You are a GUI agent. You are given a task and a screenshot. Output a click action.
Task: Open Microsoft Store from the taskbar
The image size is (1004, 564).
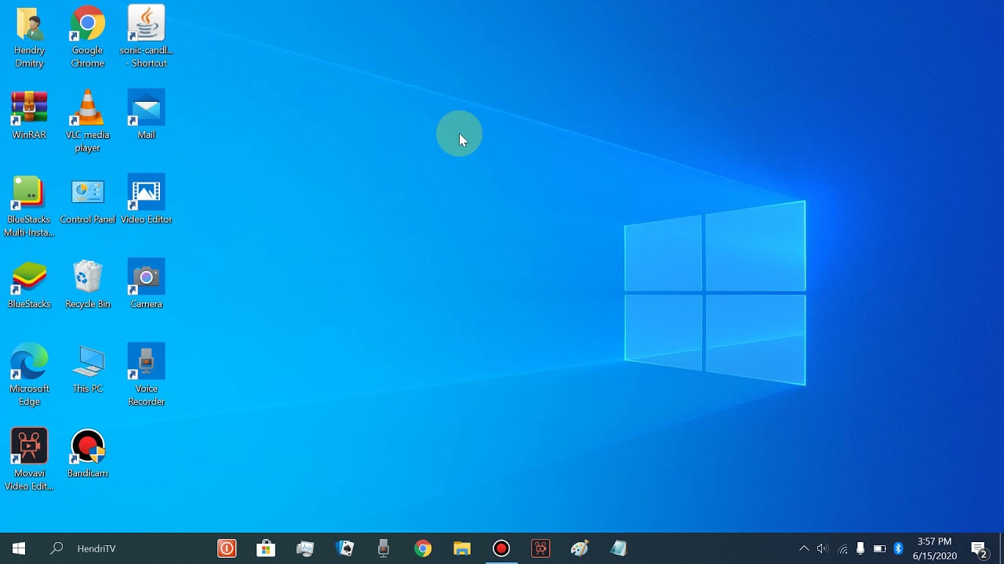266,548
